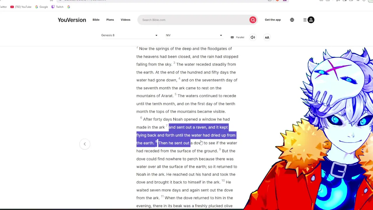Viewport: 373px width, 210px height.
Task: Open the hamburger menu icon
Action: point(305,20)
